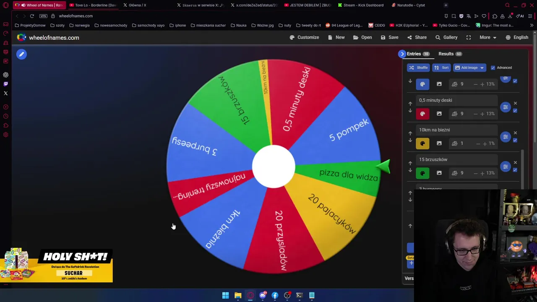This screenshot has width=537, height=302.
Task: Enter fullscreen mode on the wheel page
Action: (x=469, y=37)
